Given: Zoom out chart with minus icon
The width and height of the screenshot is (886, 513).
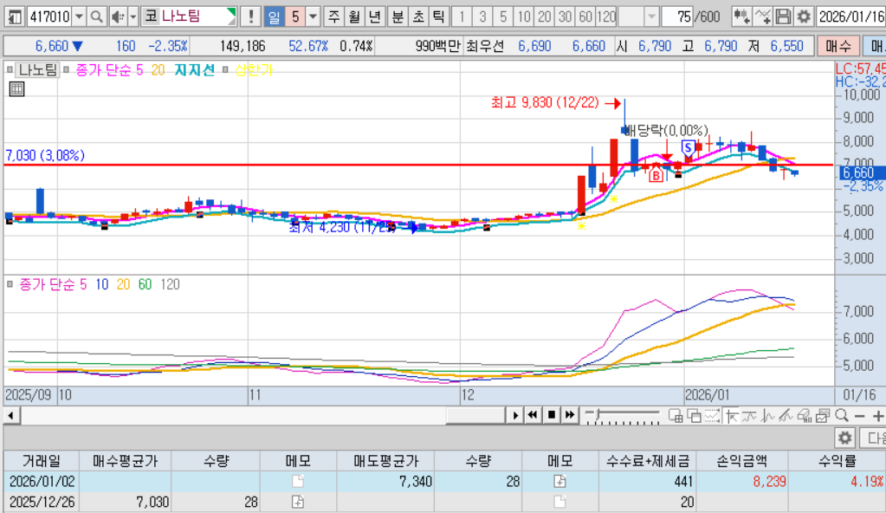Looking at the screenshot, I should pyautogui.click(x=859, y=416).
